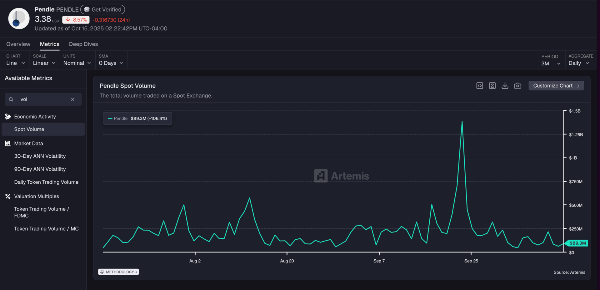Expand the Scale Linear dropdown

click(44, 63)
